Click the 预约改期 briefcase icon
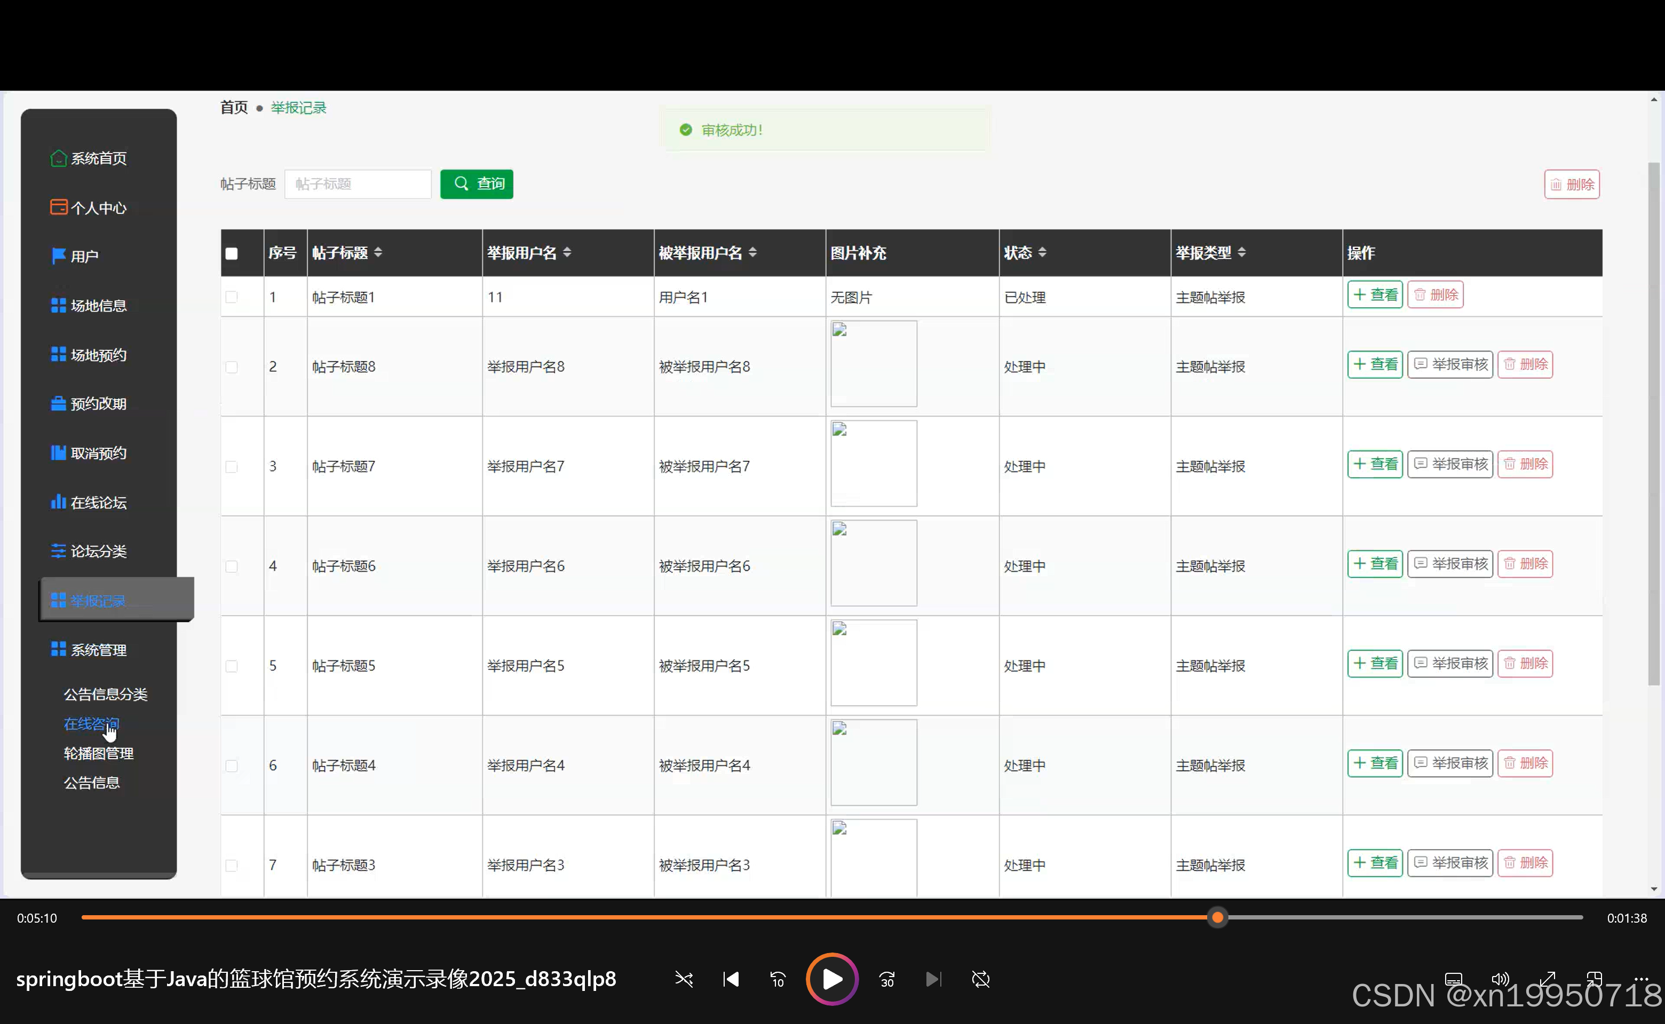The height and width of the screenshot is (1024, 1665). pos(58,404)
